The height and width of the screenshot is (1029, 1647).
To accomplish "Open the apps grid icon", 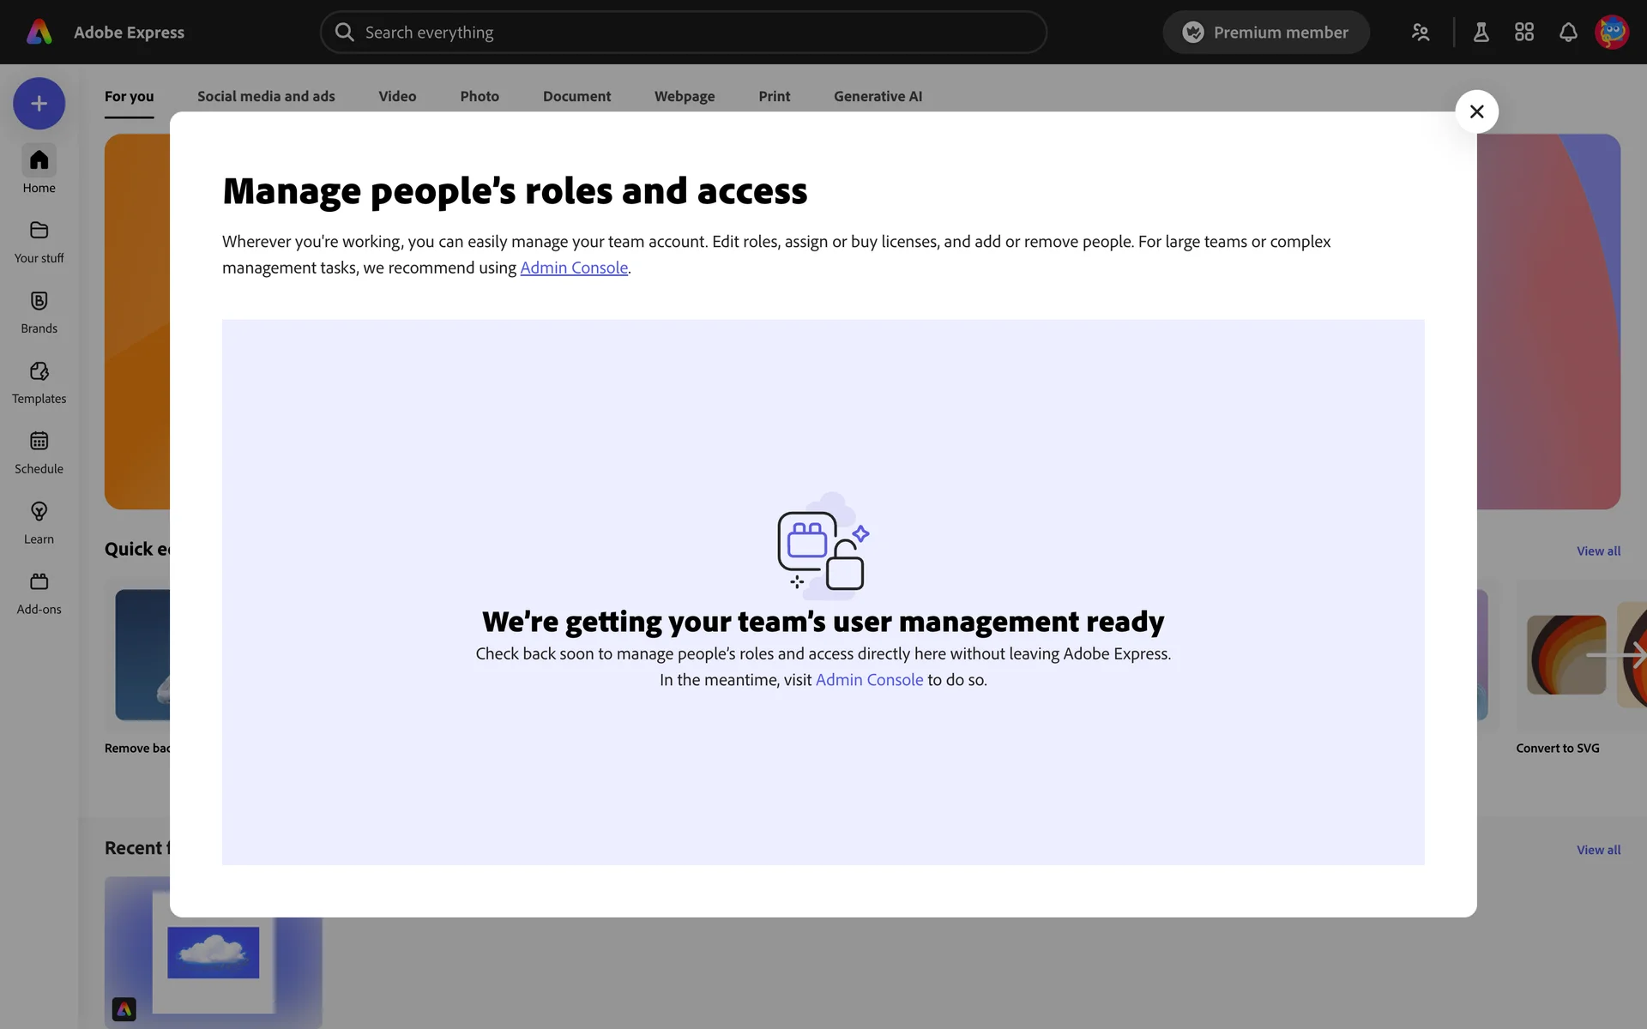I will pyautogui.click(x=1523, y=33).
